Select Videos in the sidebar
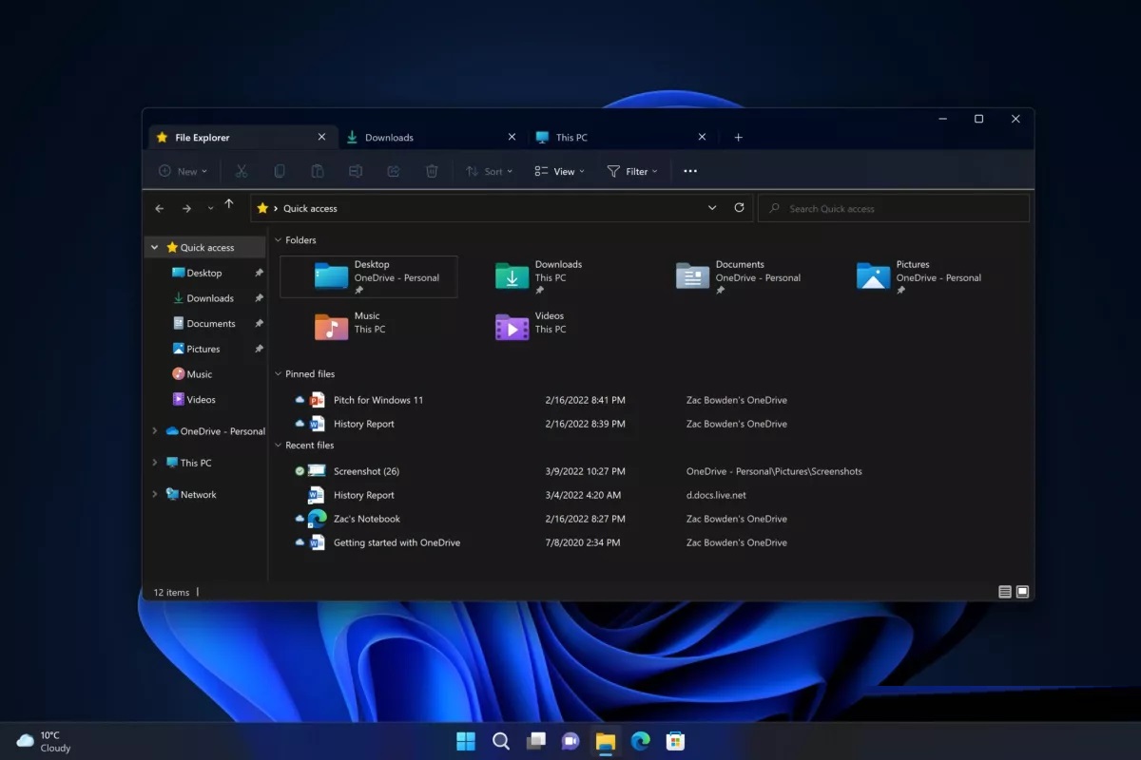This screenshot has height=760, width=1141. click(204, 400)
